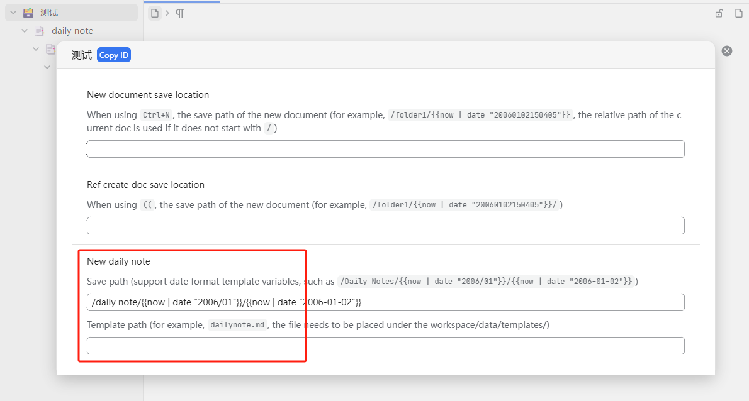Focus the New document save location field
This screenshot has height=401, width=749.
(x=385, y=149)
